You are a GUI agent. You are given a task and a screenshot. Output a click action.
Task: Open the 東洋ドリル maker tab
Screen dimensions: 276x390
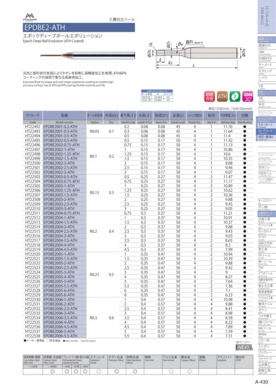coord(267,304)
